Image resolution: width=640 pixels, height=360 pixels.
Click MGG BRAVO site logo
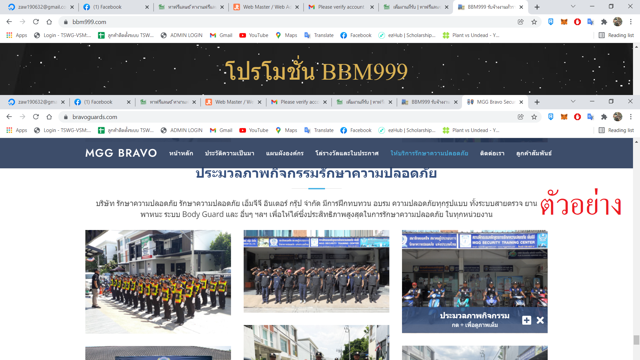(x=121, y=153)
